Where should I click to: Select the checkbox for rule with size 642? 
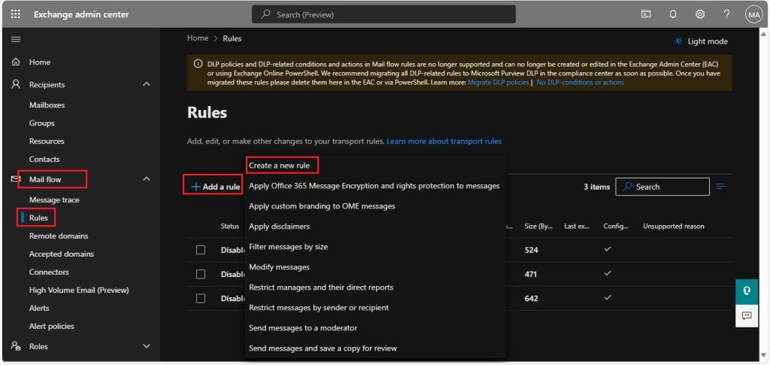pyautogui.click(x=200, y=298)
